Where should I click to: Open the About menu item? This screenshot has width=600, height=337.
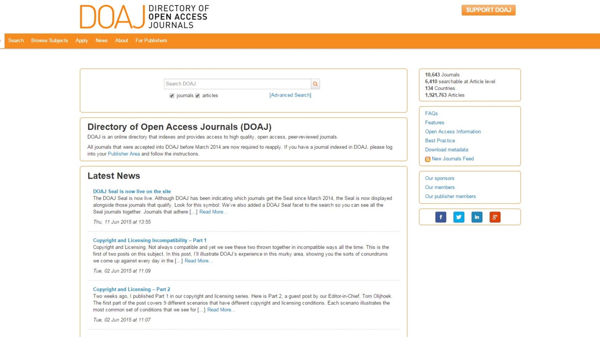click(x=121, y=41)
